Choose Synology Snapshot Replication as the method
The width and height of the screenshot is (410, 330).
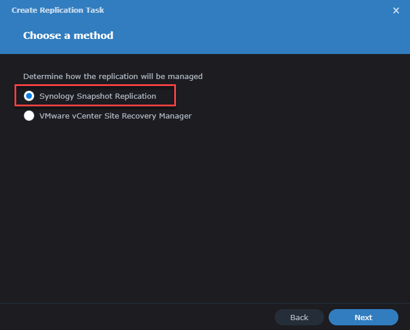[28, 96]
